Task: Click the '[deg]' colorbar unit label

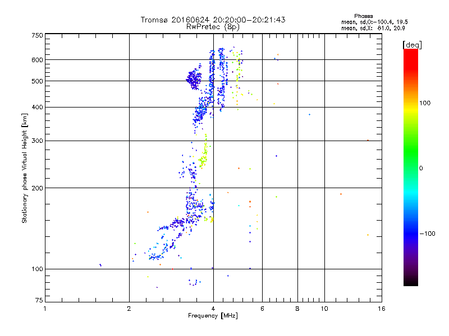Action: (x=412, y=45)
